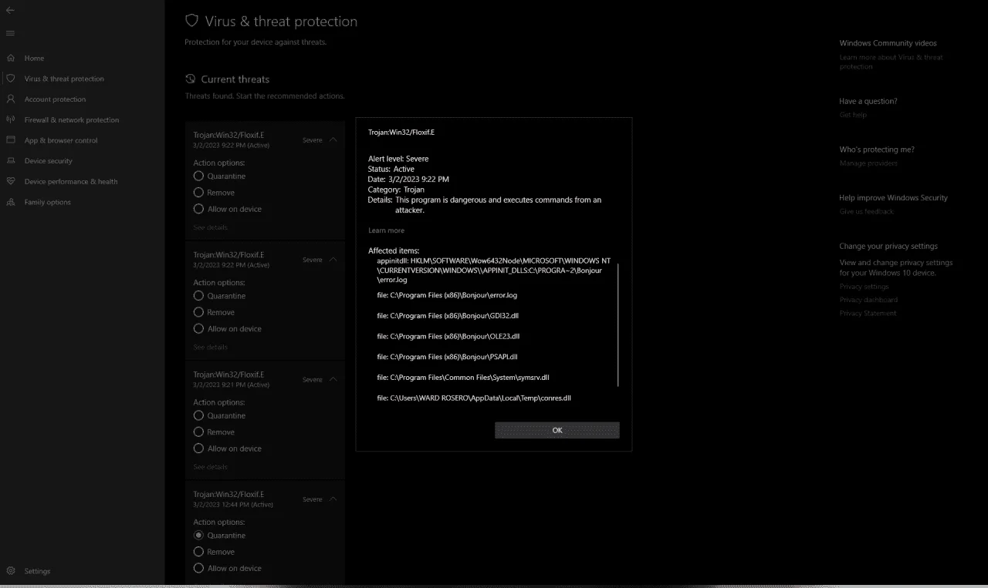Open Account protection page
The width and height of the screenshot is (988, 588).
pos(55,99)
